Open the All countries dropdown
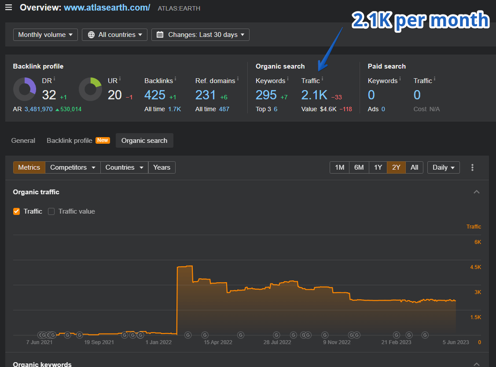The height and width of the screenshot is (367, 496). point(114,35)
